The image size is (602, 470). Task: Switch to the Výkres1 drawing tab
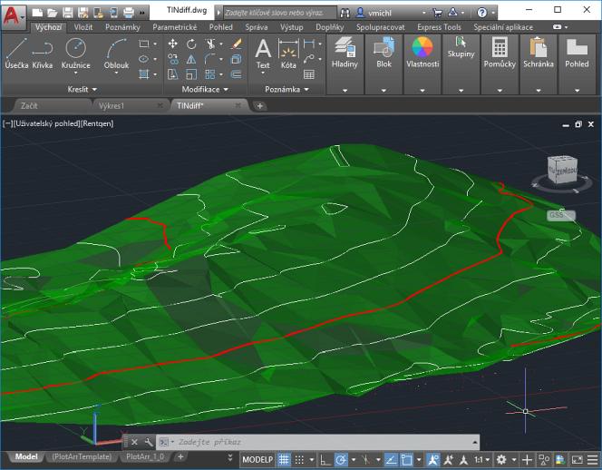(112, 106)
